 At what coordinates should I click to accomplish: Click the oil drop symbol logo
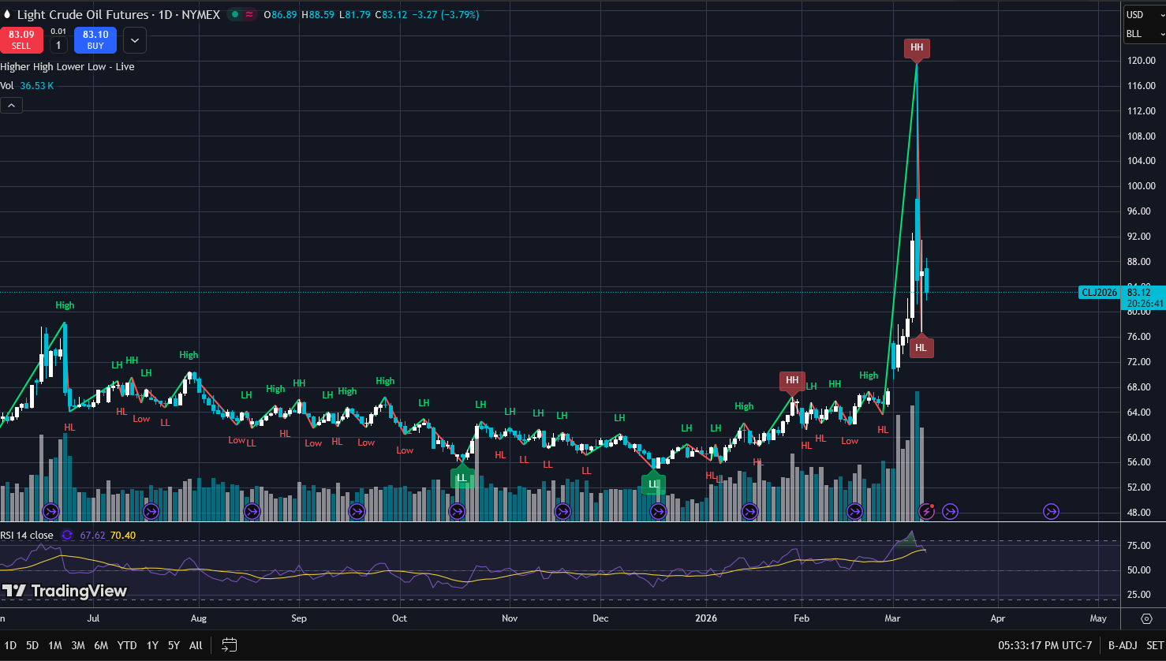(x=7, y=14)
